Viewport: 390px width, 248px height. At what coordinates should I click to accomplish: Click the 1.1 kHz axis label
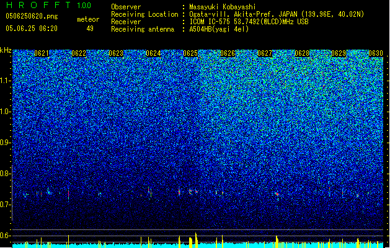tap(6, 81)
